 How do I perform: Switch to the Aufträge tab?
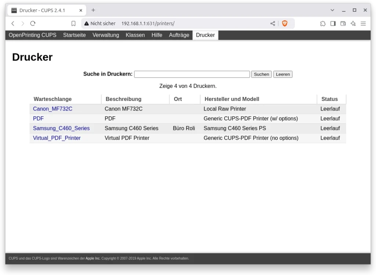(179, 35)
